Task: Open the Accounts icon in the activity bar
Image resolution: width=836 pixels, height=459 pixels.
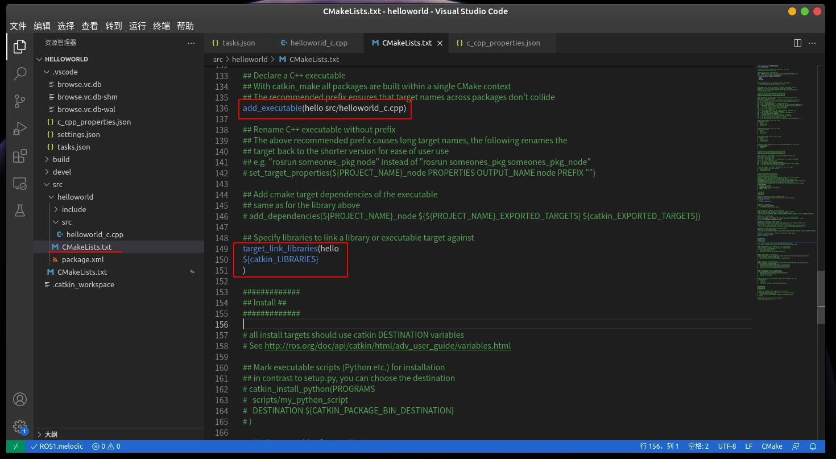Action: [20, 399]
